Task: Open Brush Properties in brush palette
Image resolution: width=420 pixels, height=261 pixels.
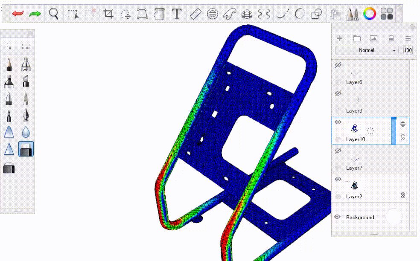Action: 9,46
